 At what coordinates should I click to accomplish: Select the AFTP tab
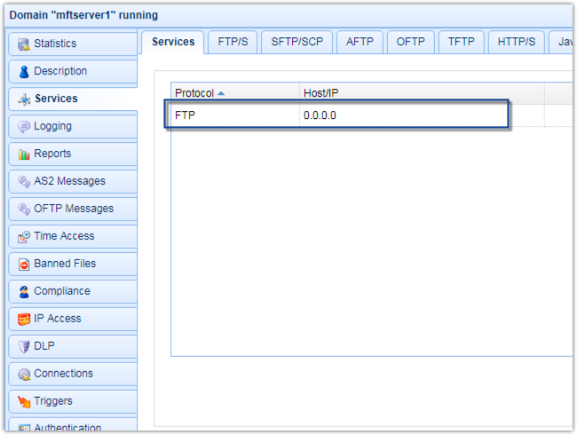360,42
